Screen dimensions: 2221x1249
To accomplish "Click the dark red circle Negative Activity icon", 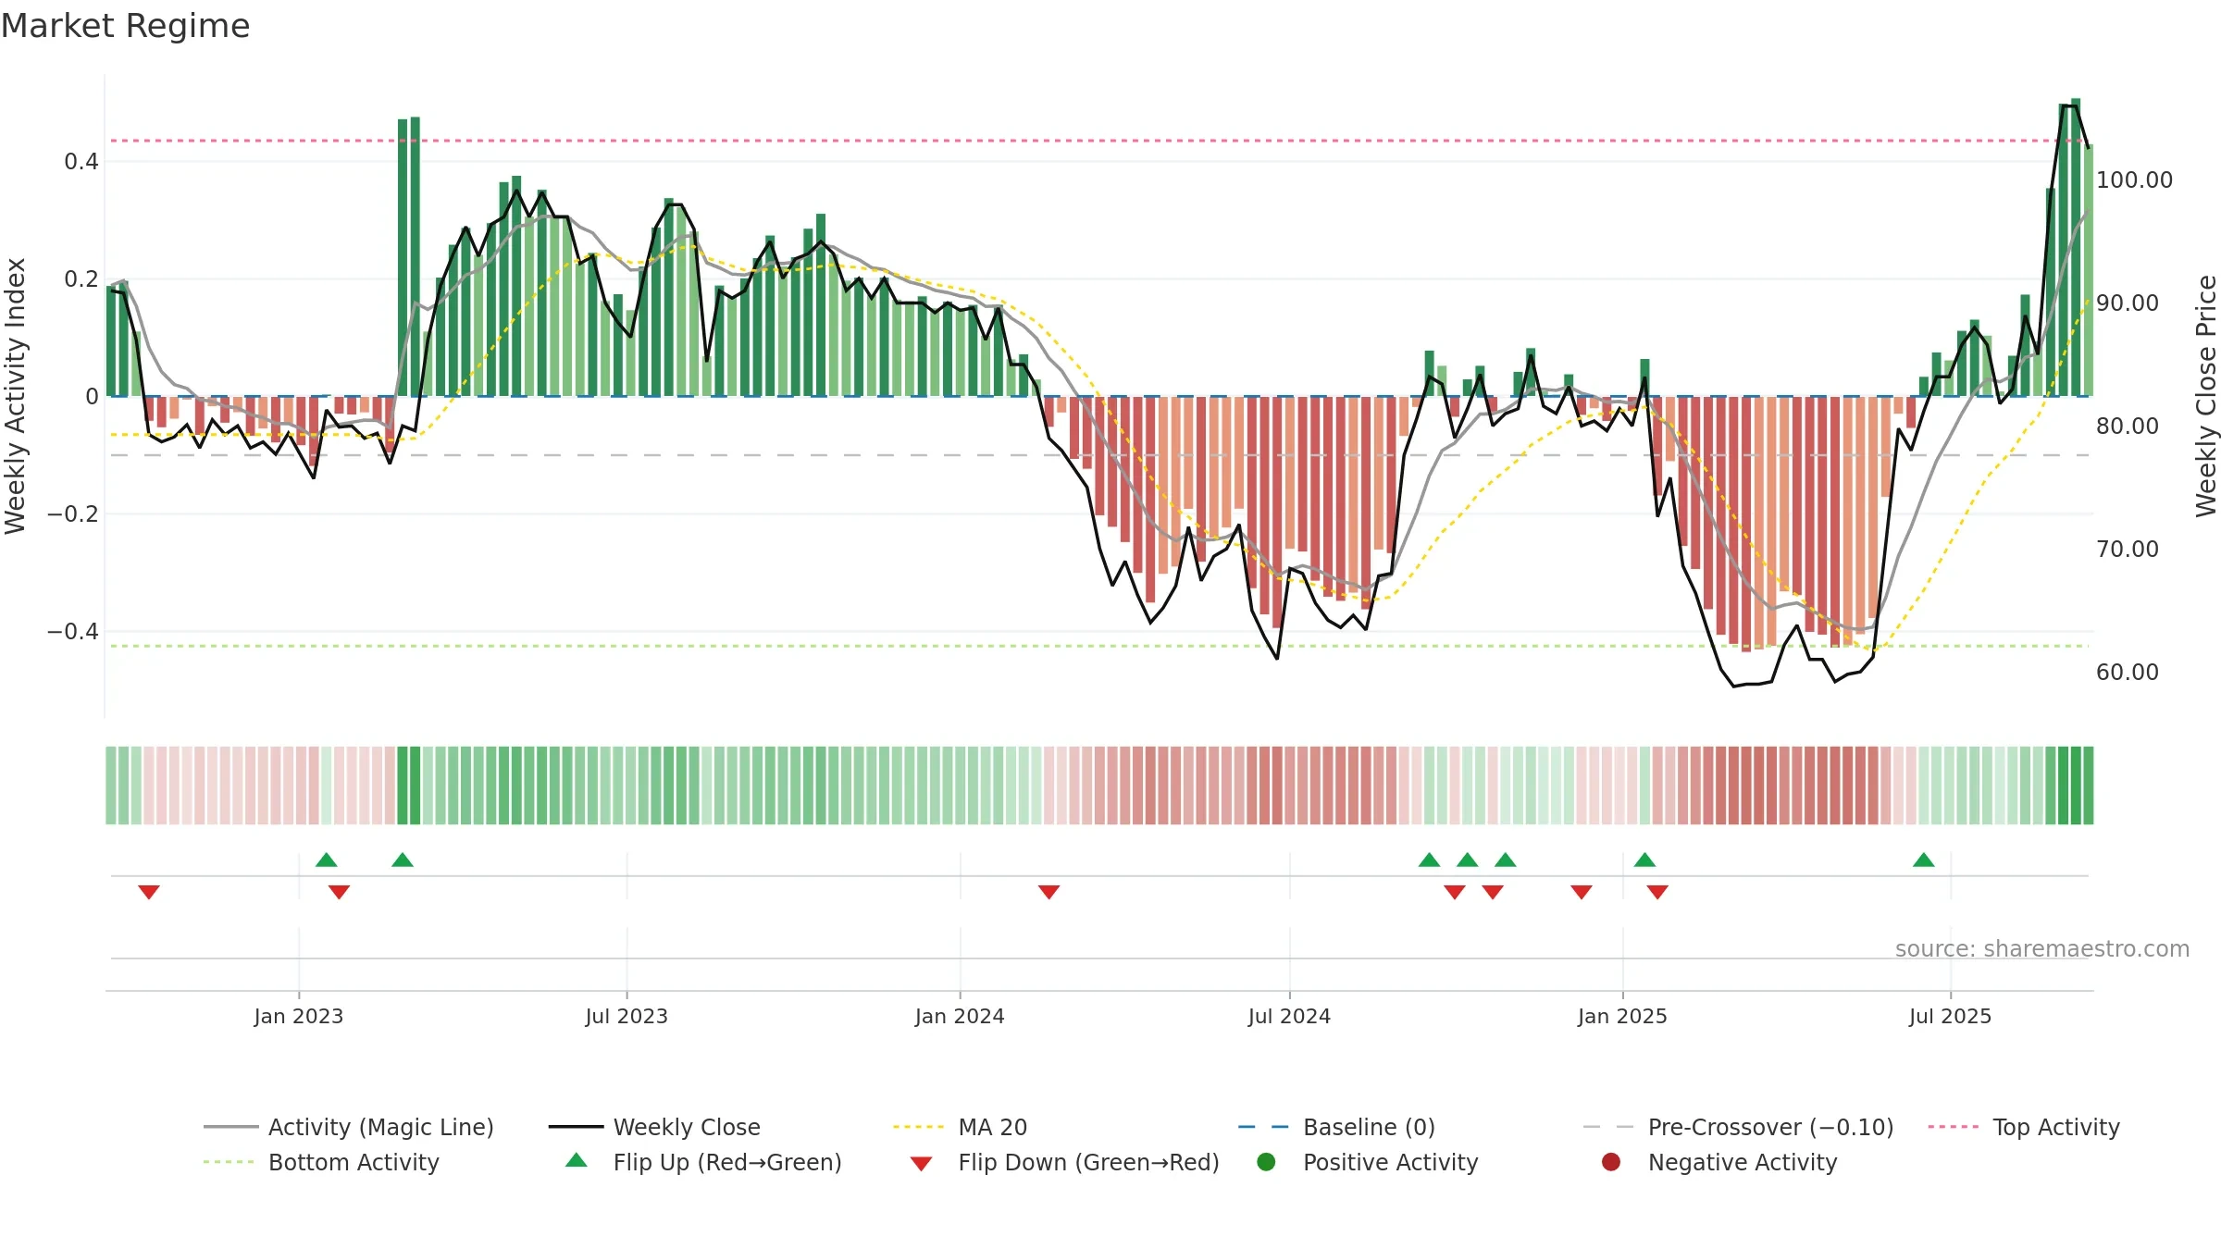I will (x=1611, y=1162).
